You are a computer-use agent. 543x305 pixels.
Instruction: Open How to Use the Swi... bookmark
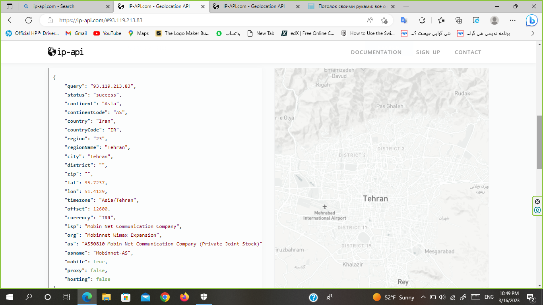368,33
